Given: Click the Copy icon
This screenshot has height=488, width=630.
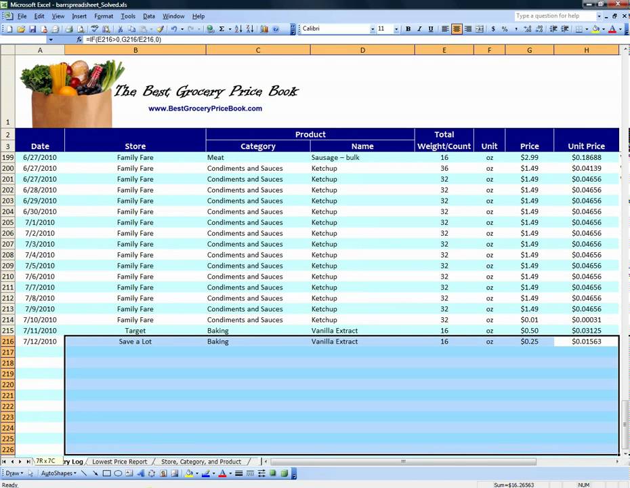Looking at the screenshot, I should [131, 29].
